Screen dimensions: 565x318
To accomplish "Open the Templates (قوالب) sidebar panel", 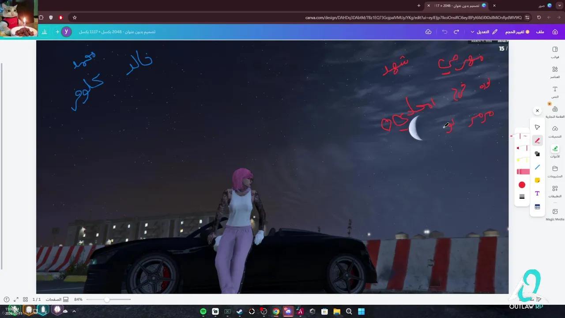I will [x=555, y=53].
